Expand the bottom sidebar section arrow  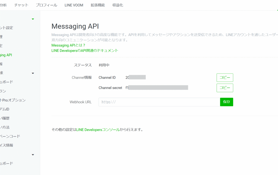coord(33,155)
